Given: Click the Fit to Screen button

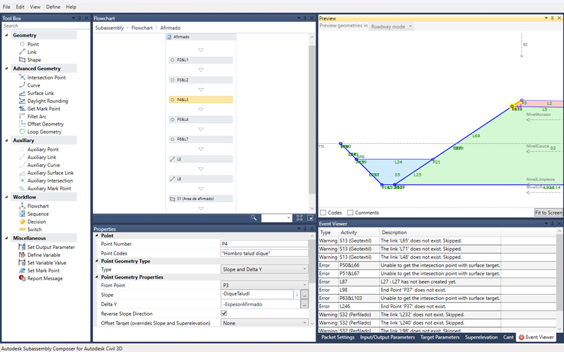Looking at the screenshot, I should pyautogui.click(x=549, y=213).
